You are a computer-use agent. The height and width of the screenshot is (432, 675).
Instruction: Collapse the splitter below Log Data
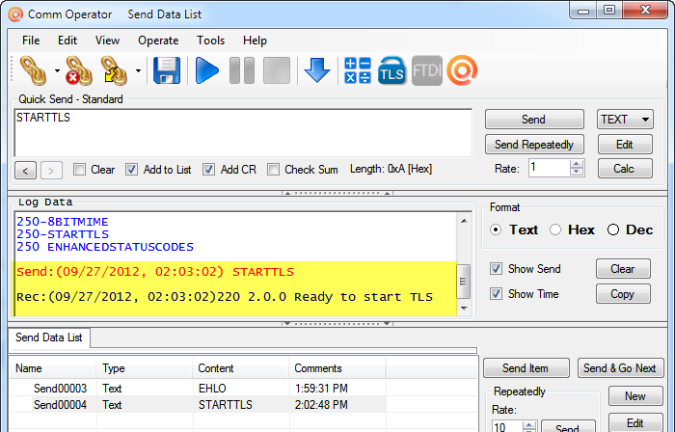click(337, 323)
